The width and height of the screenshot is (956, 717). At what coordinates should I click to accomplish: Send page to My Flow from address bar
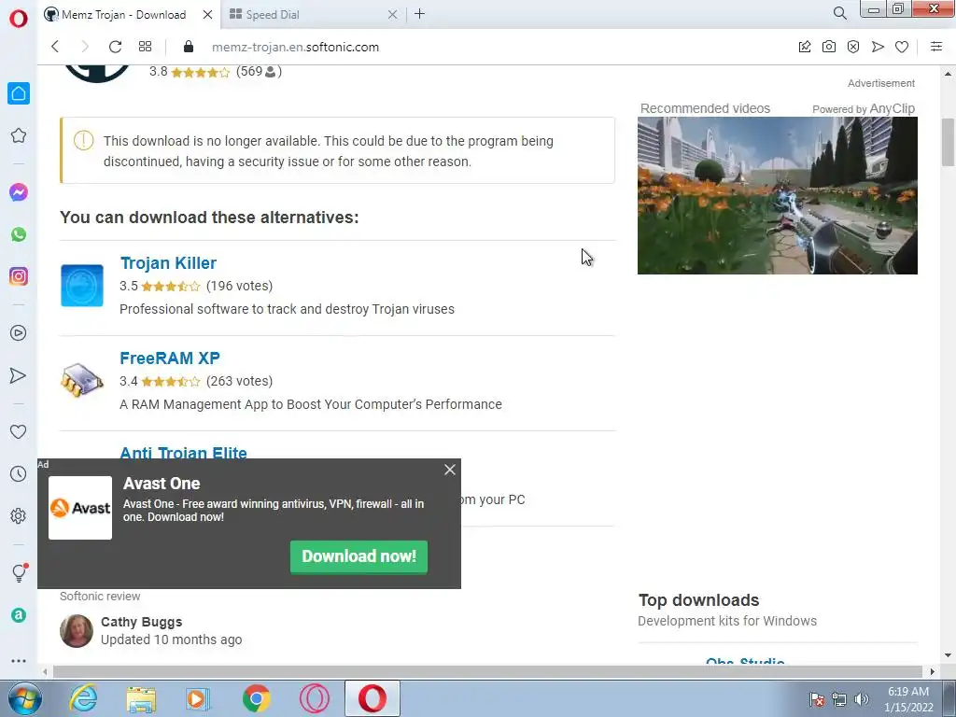pos(878,47)
